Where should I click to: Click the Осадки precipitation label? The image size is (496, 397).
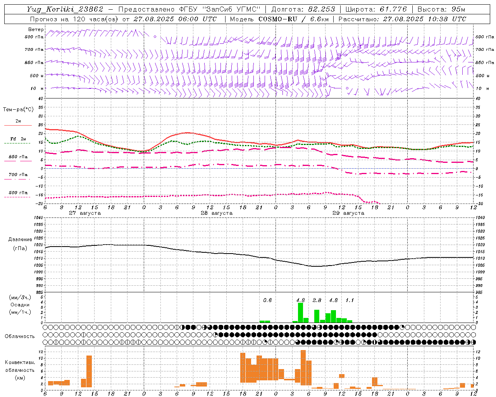(20, 305)
